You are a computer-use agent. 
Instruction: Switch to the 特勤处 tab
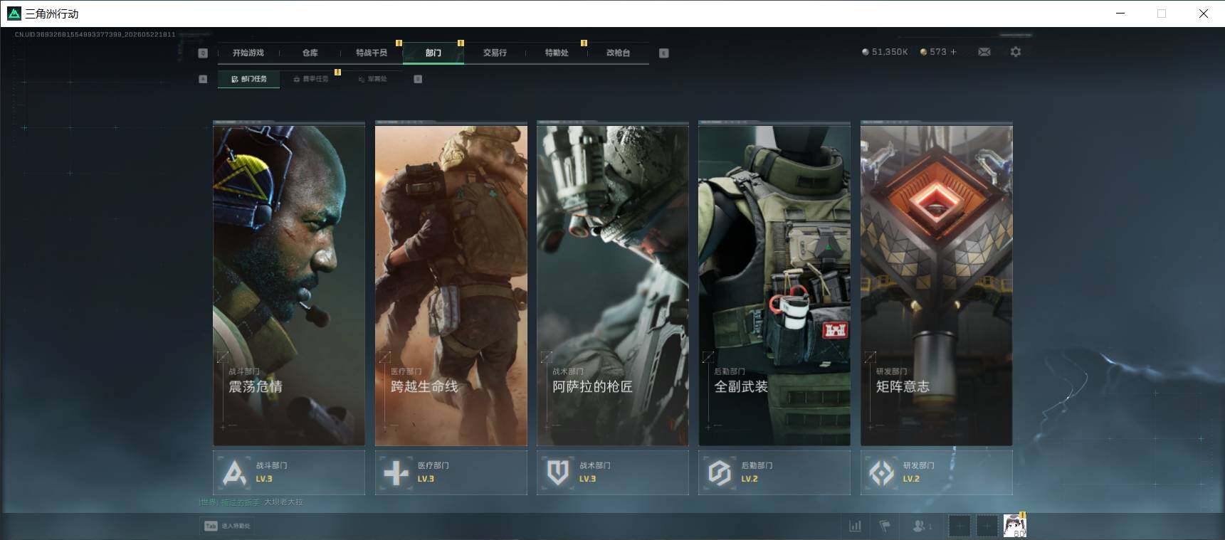pos(557,53)
